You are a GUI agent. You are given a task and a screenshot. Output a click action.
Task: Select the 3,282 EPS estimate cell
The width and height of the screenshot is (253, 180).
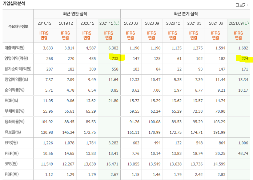click(113, 143)
